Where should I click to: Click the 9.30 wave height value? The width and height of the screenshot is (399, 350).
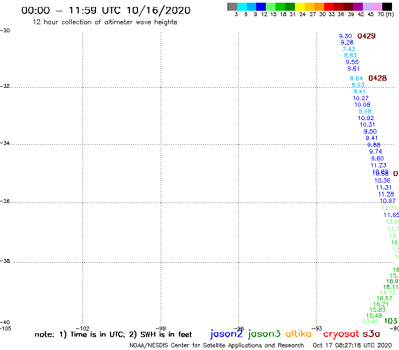click(345, 36)
